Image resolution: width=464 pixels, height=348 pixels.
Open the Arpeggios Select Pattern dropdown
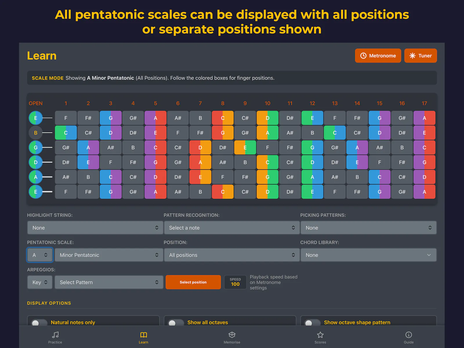click(109, 282)
